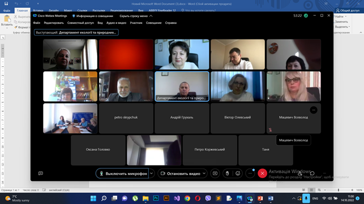Leave meeting with red X button
Screen dimensions: 364x204
tap(262, 173)
